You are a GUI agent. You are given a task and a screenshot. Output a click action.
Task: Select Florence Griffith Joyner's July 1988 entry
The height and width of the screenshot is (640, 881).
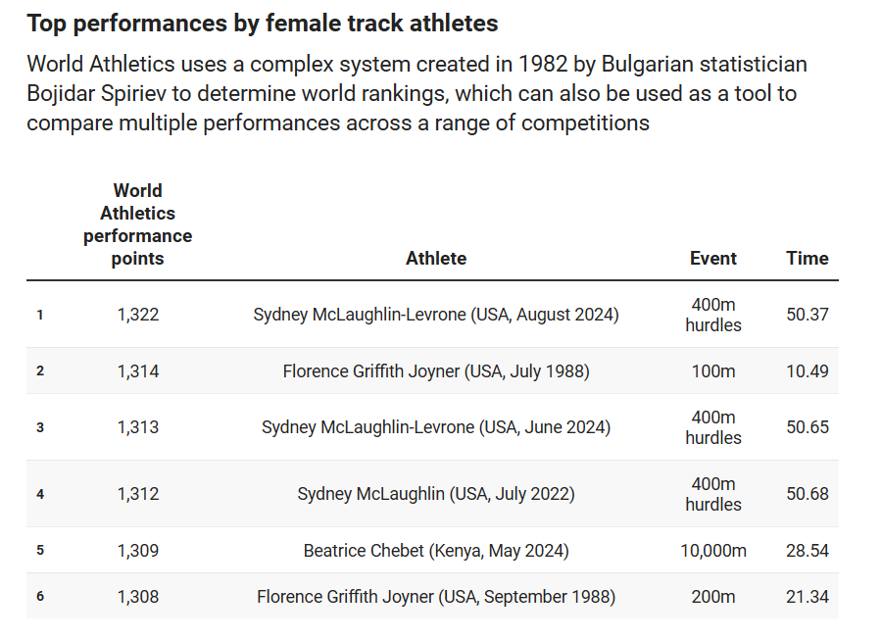pos(436,371)
